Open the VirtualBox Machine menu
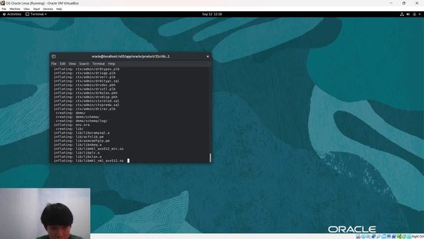This screenshot has height=239, width=424. [15, 9]
